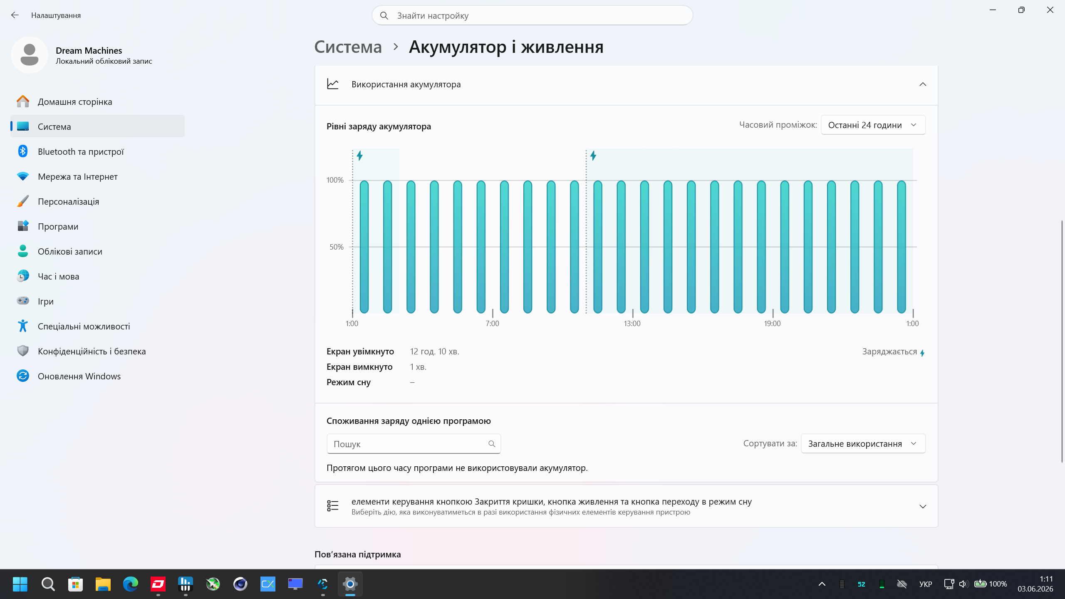Screen dimensions: 1065x599
Task: Click the Система breadcrumb link
Action: [x=348, y=47]
